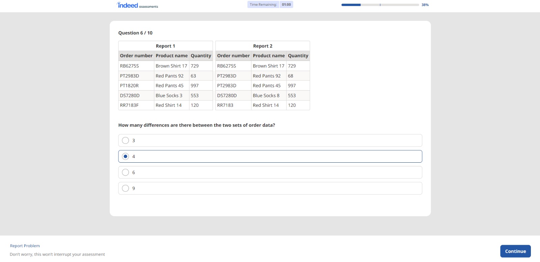Image resolution: width=540 pixels, height=262 pixels.
Task: Click Report 1 Product name header
Action: click(171, 56)
